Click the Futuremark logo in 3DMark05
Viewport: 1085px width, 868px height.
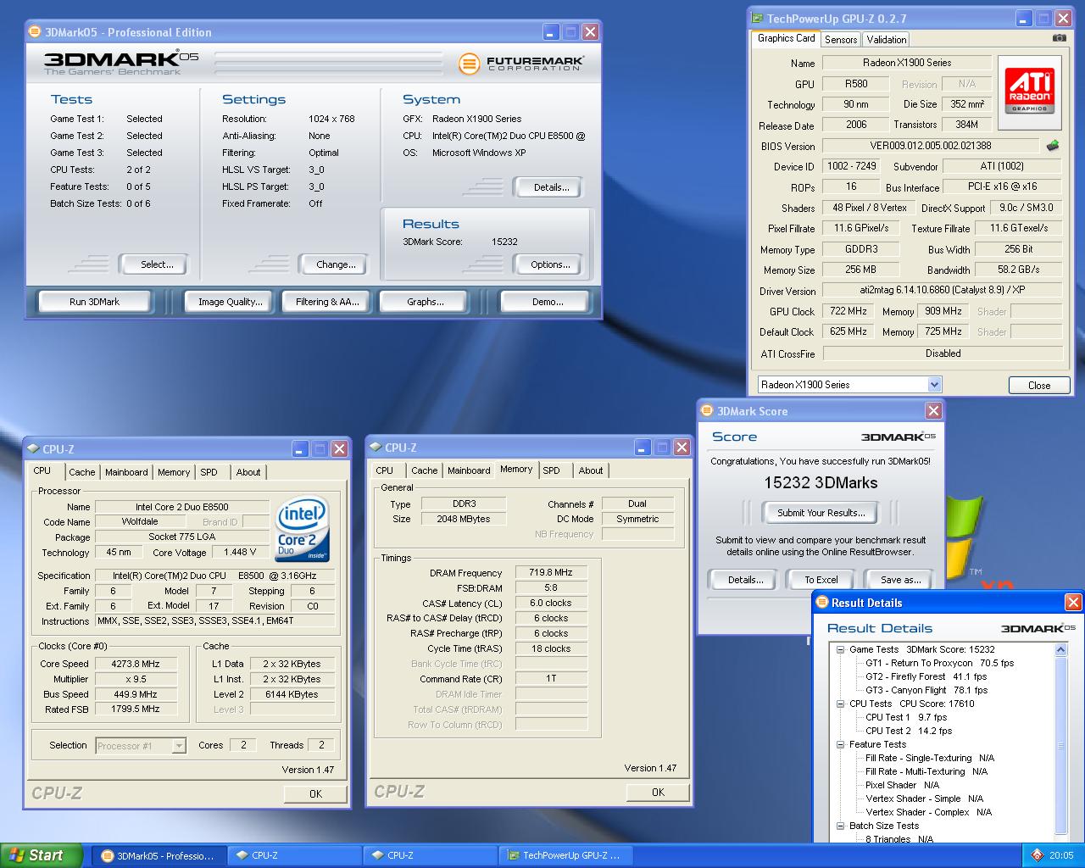[520, 64]
